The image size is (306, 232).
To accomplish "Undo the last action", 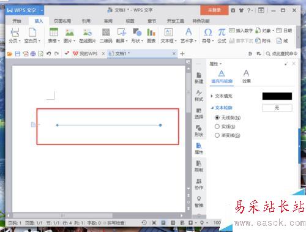I will 48,54.
